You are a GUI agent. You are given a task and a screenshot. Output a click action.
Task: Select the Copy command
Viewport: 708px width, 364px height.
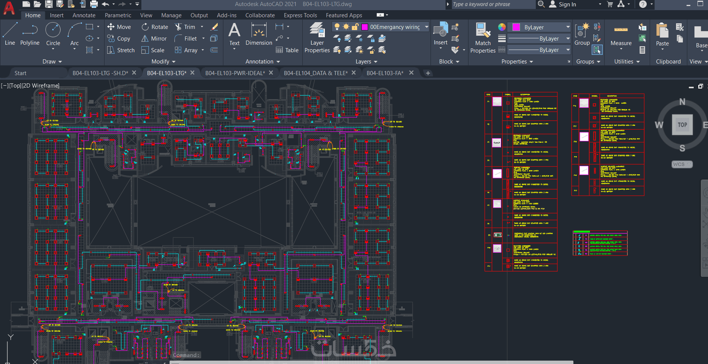119,39
